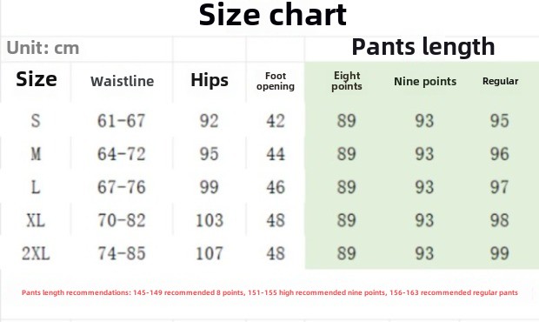539x322 pixels.
Task: Select the M size row label
Action: 36,154
